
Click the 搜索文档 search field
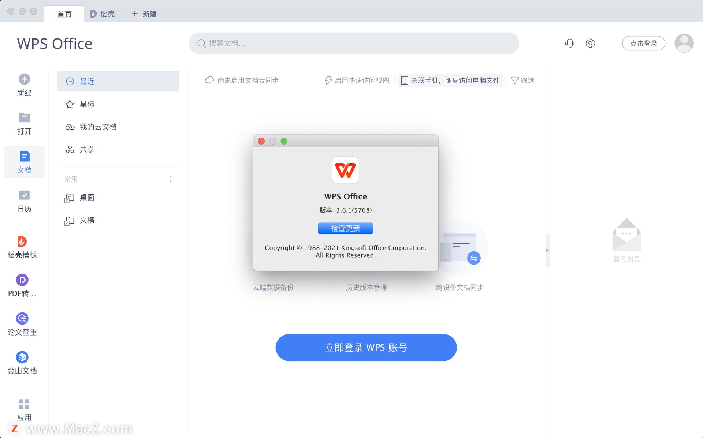[x=354, y=43]
